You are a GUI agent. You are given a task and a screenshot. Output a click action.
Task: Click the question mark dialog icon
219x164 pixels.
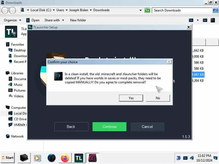(x=58, y=76)
